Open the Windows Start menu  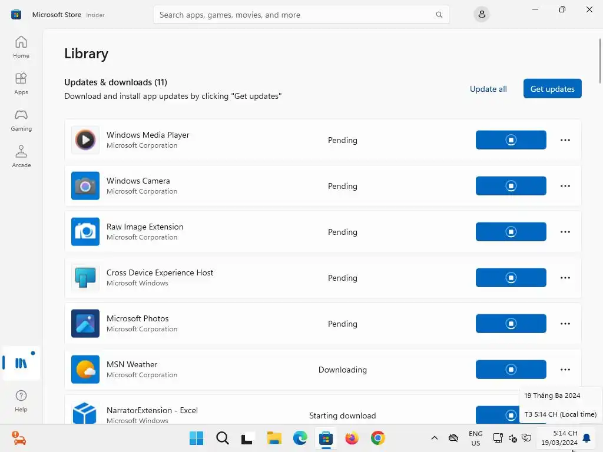tap(196, 438)
